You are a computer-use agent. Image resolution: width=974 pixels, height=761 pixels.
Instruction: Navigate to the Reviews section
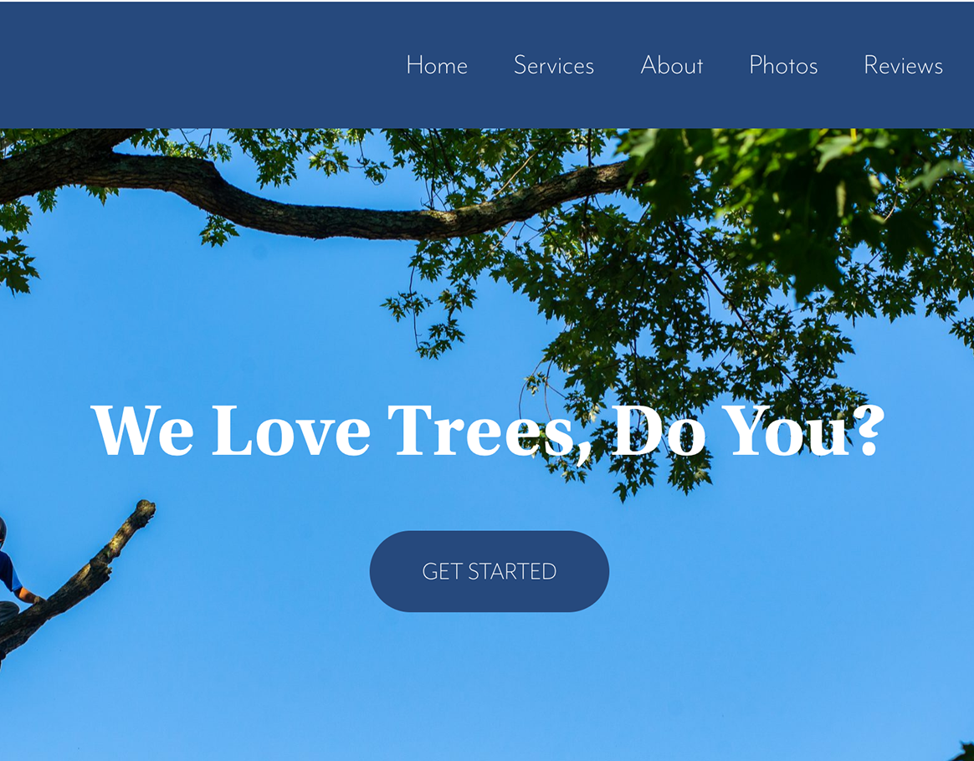(x=903, y=65)
